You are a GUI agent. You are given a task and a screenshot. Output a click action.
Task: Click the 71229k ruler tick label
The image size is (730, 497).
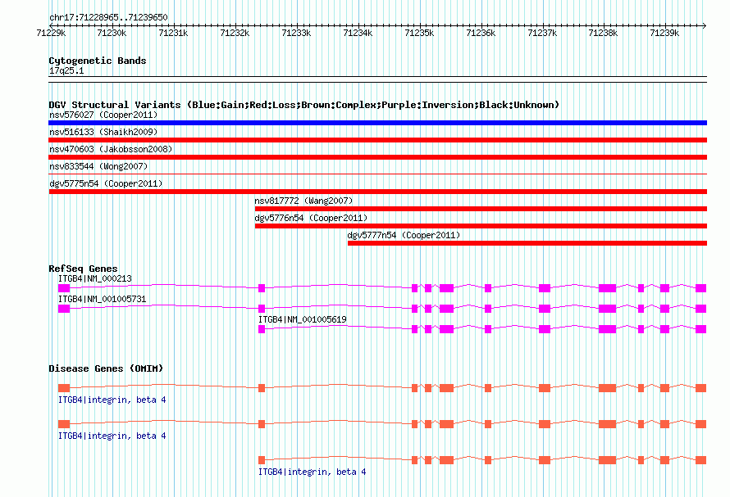point(51,33)
